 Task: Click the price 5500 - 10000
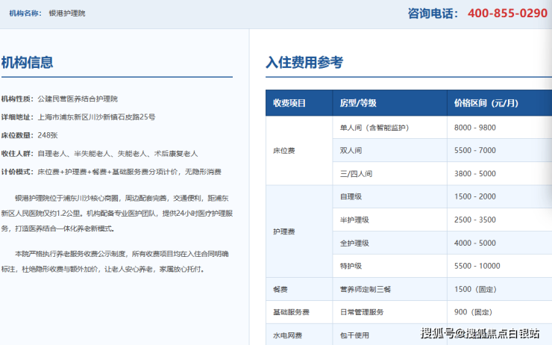(477, 266)
